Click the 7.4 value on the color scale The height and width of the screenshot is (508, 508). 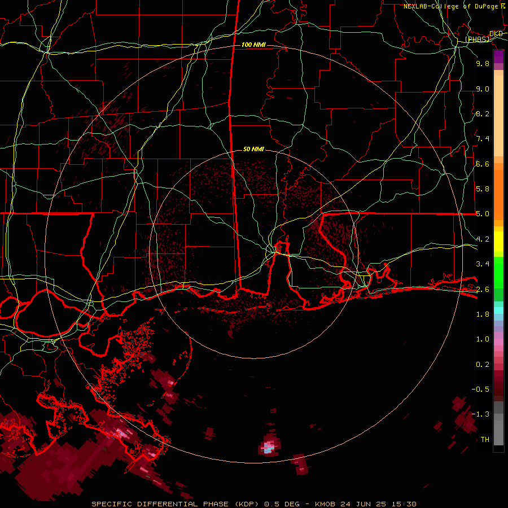483,139
